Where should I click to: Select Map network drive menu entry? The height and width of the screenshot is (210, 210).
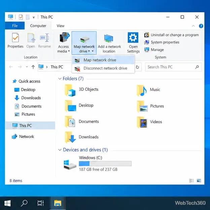[103, 60]
